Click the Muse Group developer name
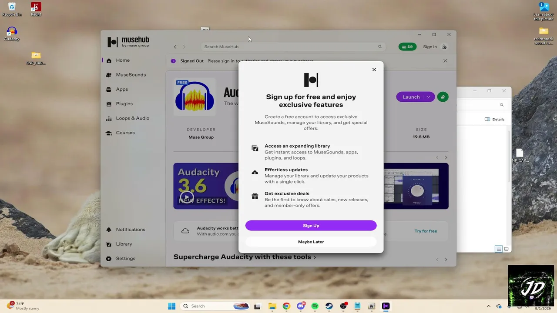Viewport: 557px width, 313px height. [x=201, y=137]
